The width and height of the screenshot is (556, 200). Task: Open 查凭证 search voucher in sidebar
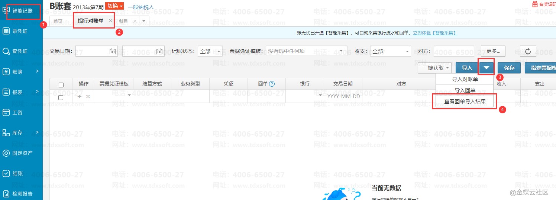(x=6, y=51)
